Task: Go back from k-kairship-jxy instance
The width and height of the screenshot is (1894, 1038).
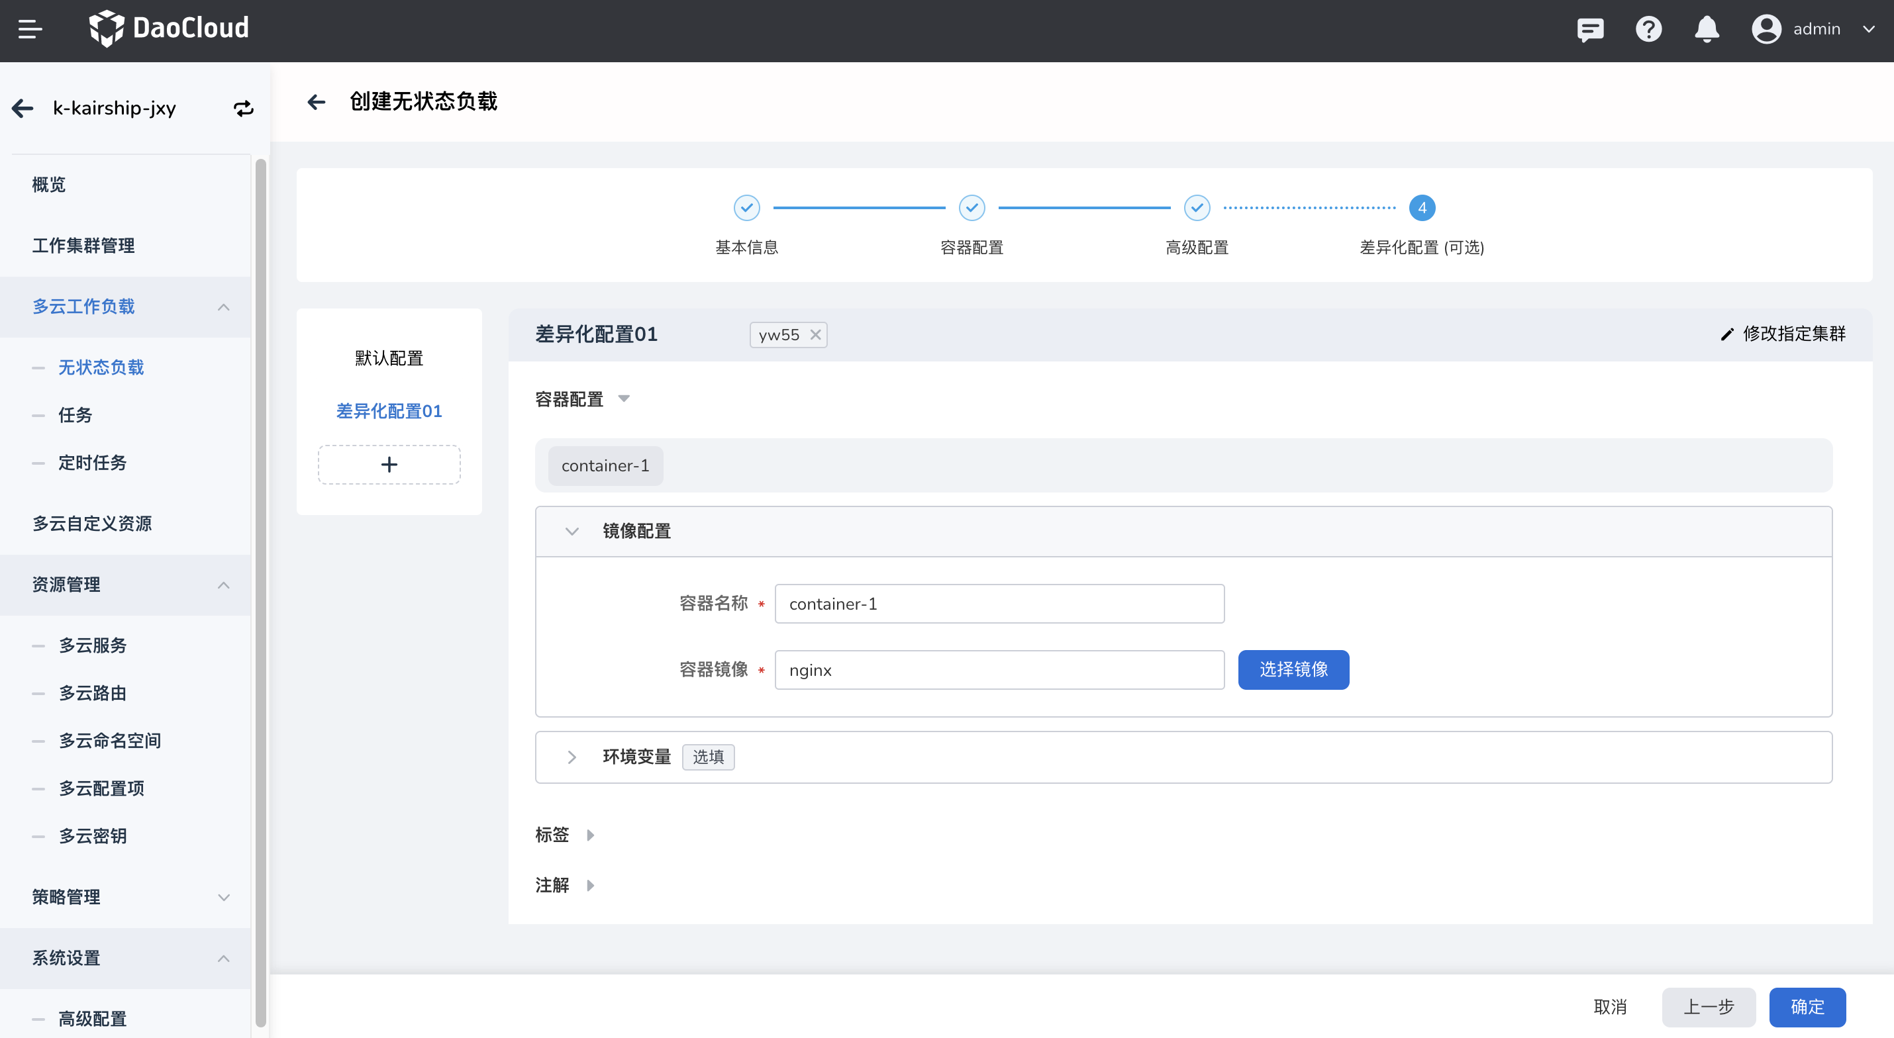Action: click(23, 108)
